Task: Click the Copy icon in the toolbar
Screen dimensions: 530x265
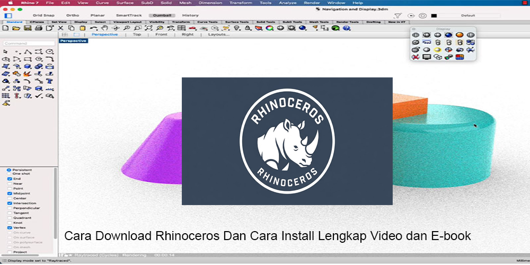Action: (72, 28)
